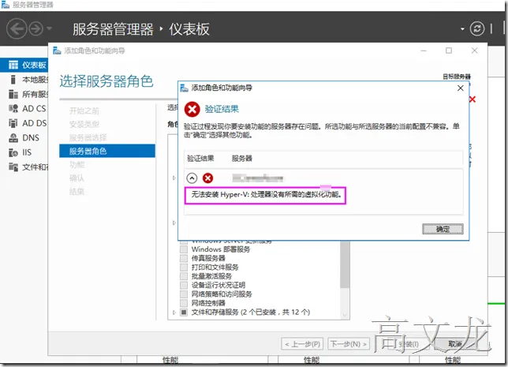
Task: Click the IIS sidebar icon
Action: pos(13,152)
